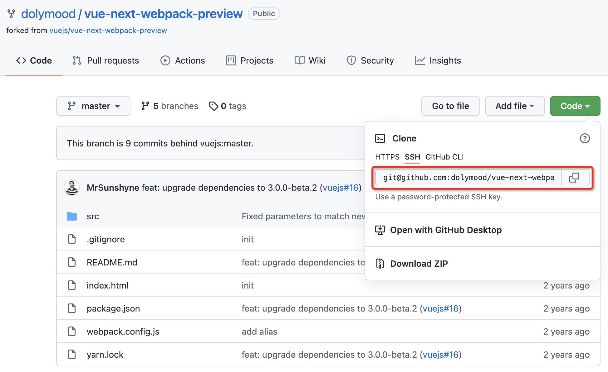Click the Actions play-circle icon
608x372 pixels.
tap(165, 60)
